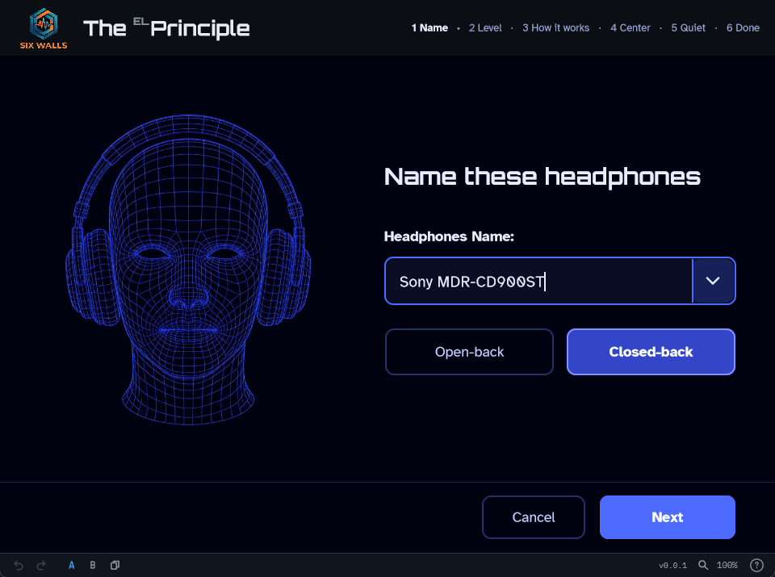
Task: Go to step 2 Level
Action: click(485, 28)
